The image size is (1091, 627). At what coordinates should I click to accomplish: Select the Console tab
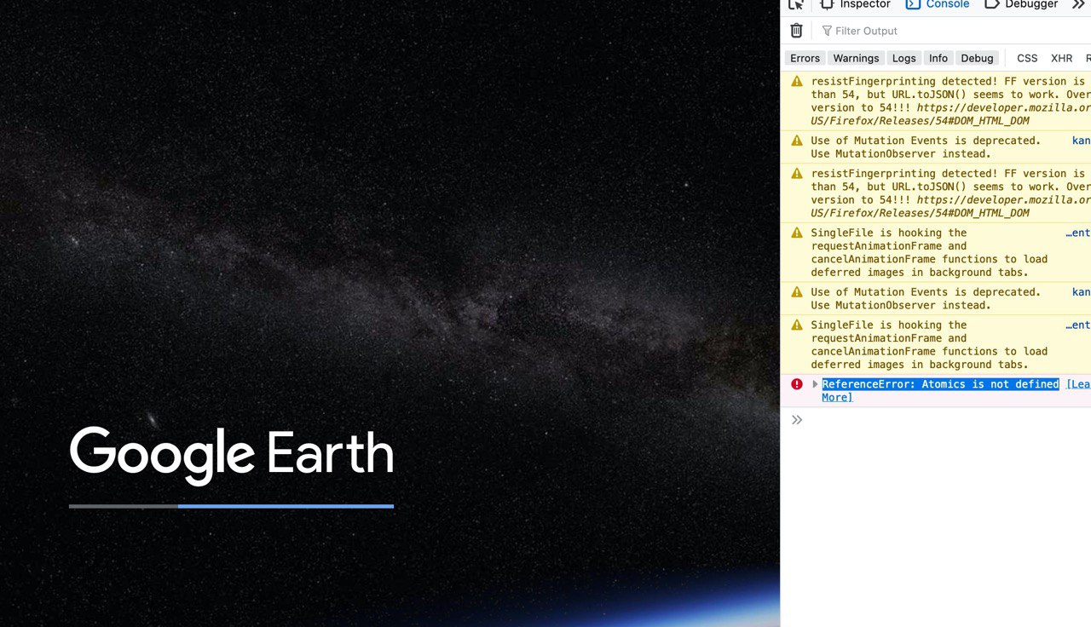pyautogui.click(x=938, y=4)
